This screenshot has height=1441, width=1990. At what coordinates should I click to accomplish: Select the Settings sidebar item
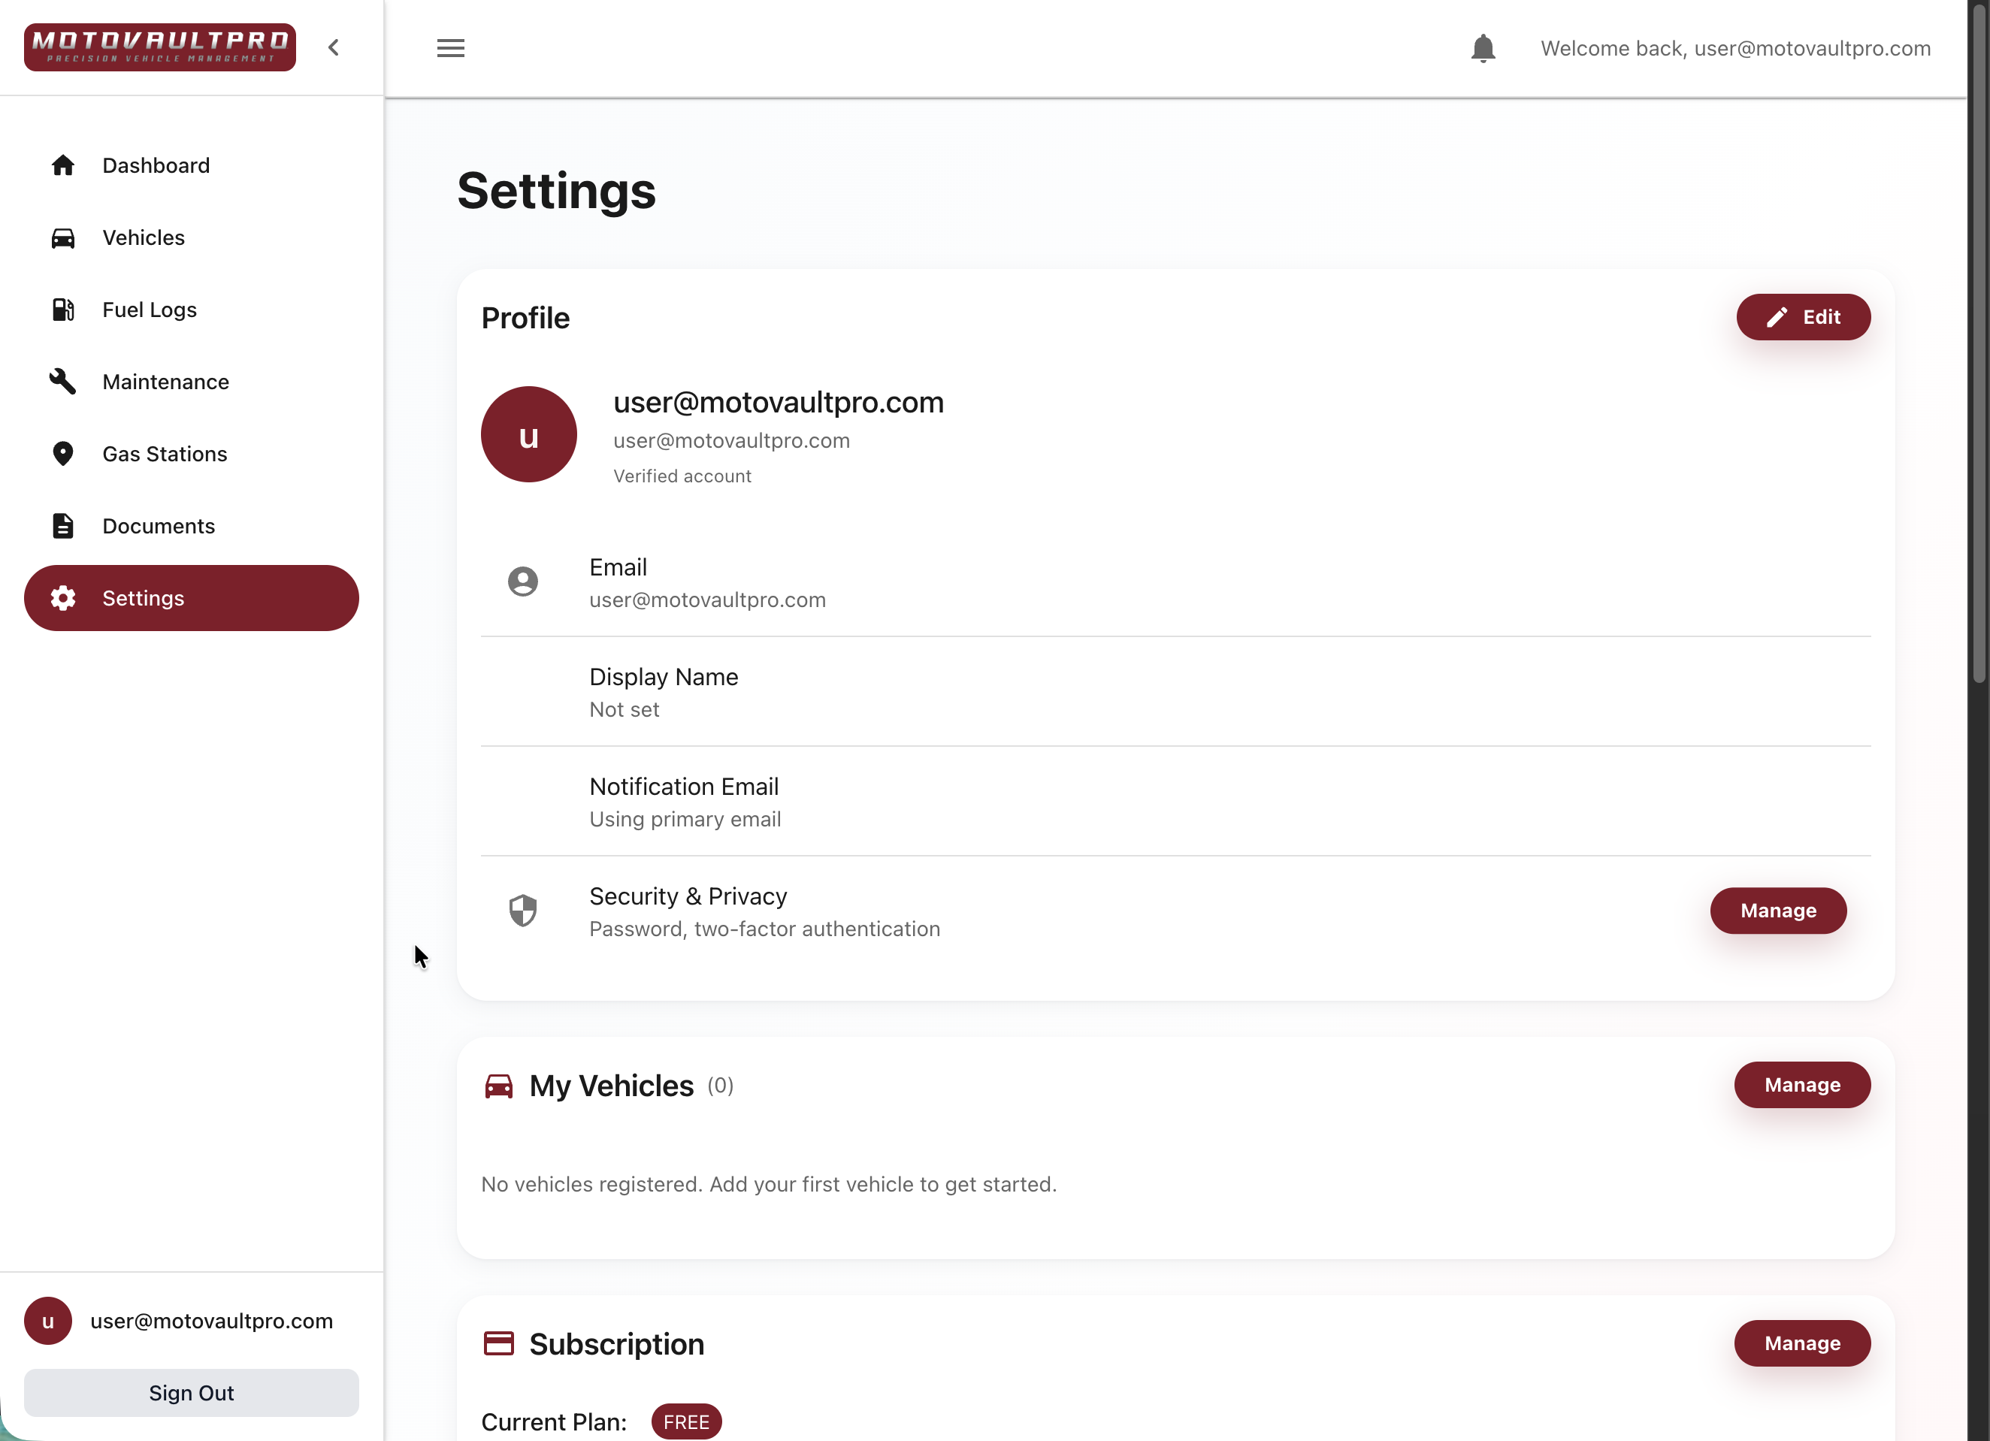click(192, 598)
